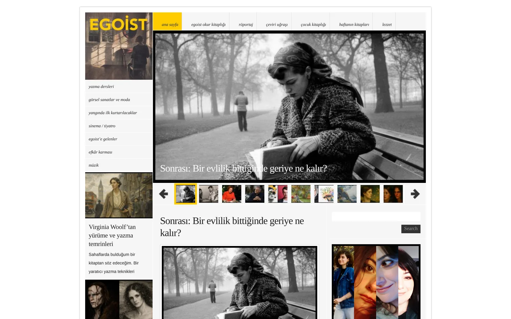The height and width of the screenshot is (319, 511).
Task: Go to egoist okur kitaplığı menu
Action: coord(208,24)
